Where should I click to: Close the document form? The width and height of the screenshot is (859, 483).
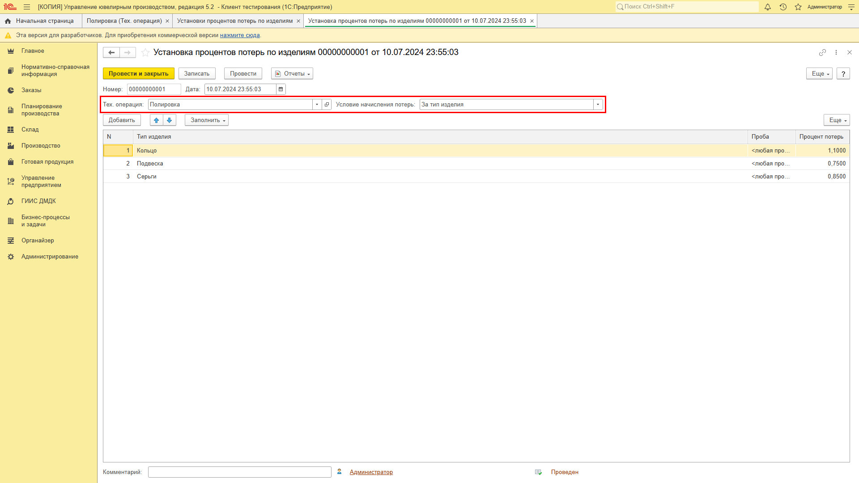tap(850, 52)
